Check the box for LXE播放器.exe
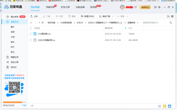This screenshot has height=110, width=177. click(31, 34)
